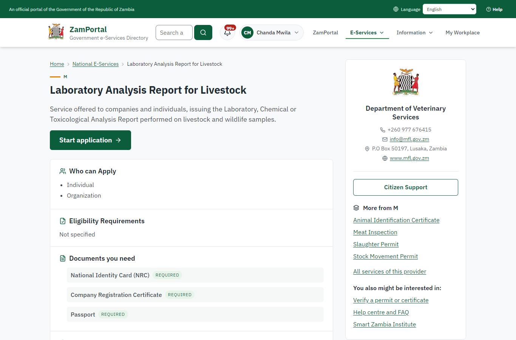Click the envelope icon beside info@mfl.gov.zm
This screenshot has width=516, height=340.
pos(385,139)
